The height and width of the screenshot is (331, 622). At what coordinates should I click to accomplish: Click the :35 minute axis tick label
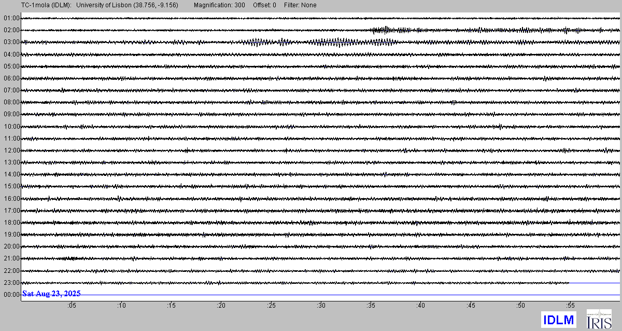tap(371, 306)
